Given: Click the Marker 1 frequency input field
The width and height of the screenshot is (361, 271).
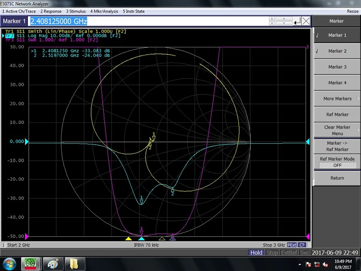Looking at the screenshot, I should click(x=148, y=21).
